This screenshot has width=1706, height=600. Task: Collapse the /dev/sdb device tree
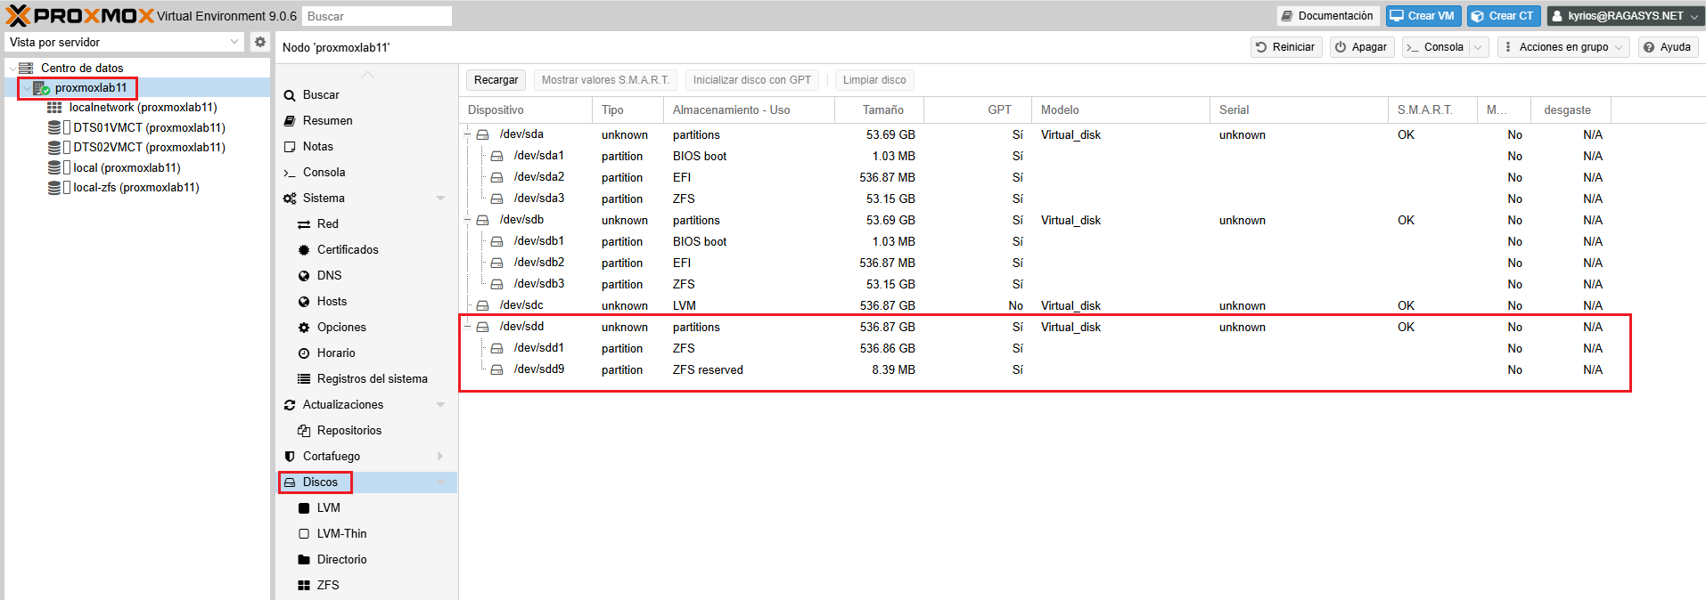[467, 220]
